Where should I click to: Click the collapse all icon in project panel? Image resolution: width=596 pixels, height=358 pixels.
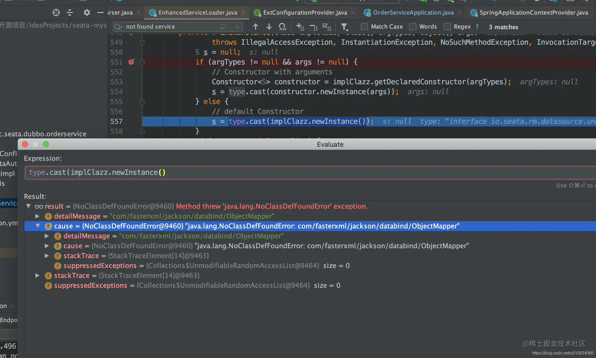point(70,13)
